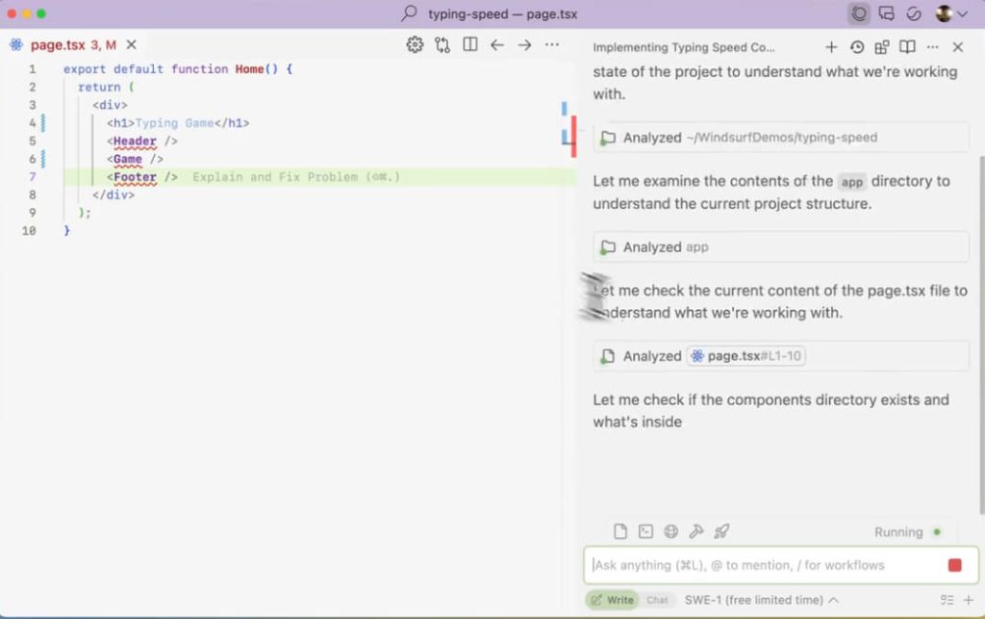985x619 pixels.
Task: Open the editor more actions ellipsis menu
Action: pyautogui.click(x=552, y=44)
